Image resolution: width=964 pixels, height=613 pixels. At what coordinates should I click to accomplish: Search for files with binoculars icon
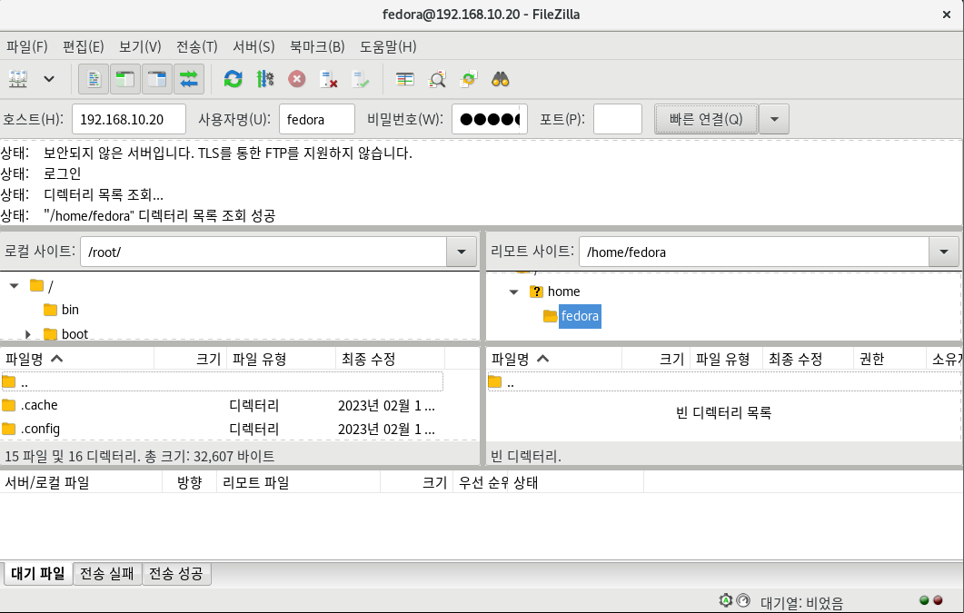pyautogui.click(x=501, y=79)
